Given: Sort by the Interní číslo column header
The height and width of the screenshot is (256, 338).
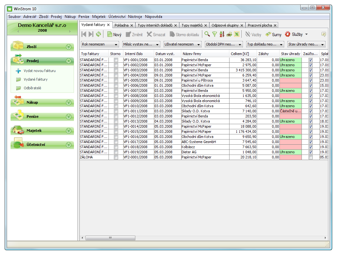Looking at the screenshot, I should [138, 54].
